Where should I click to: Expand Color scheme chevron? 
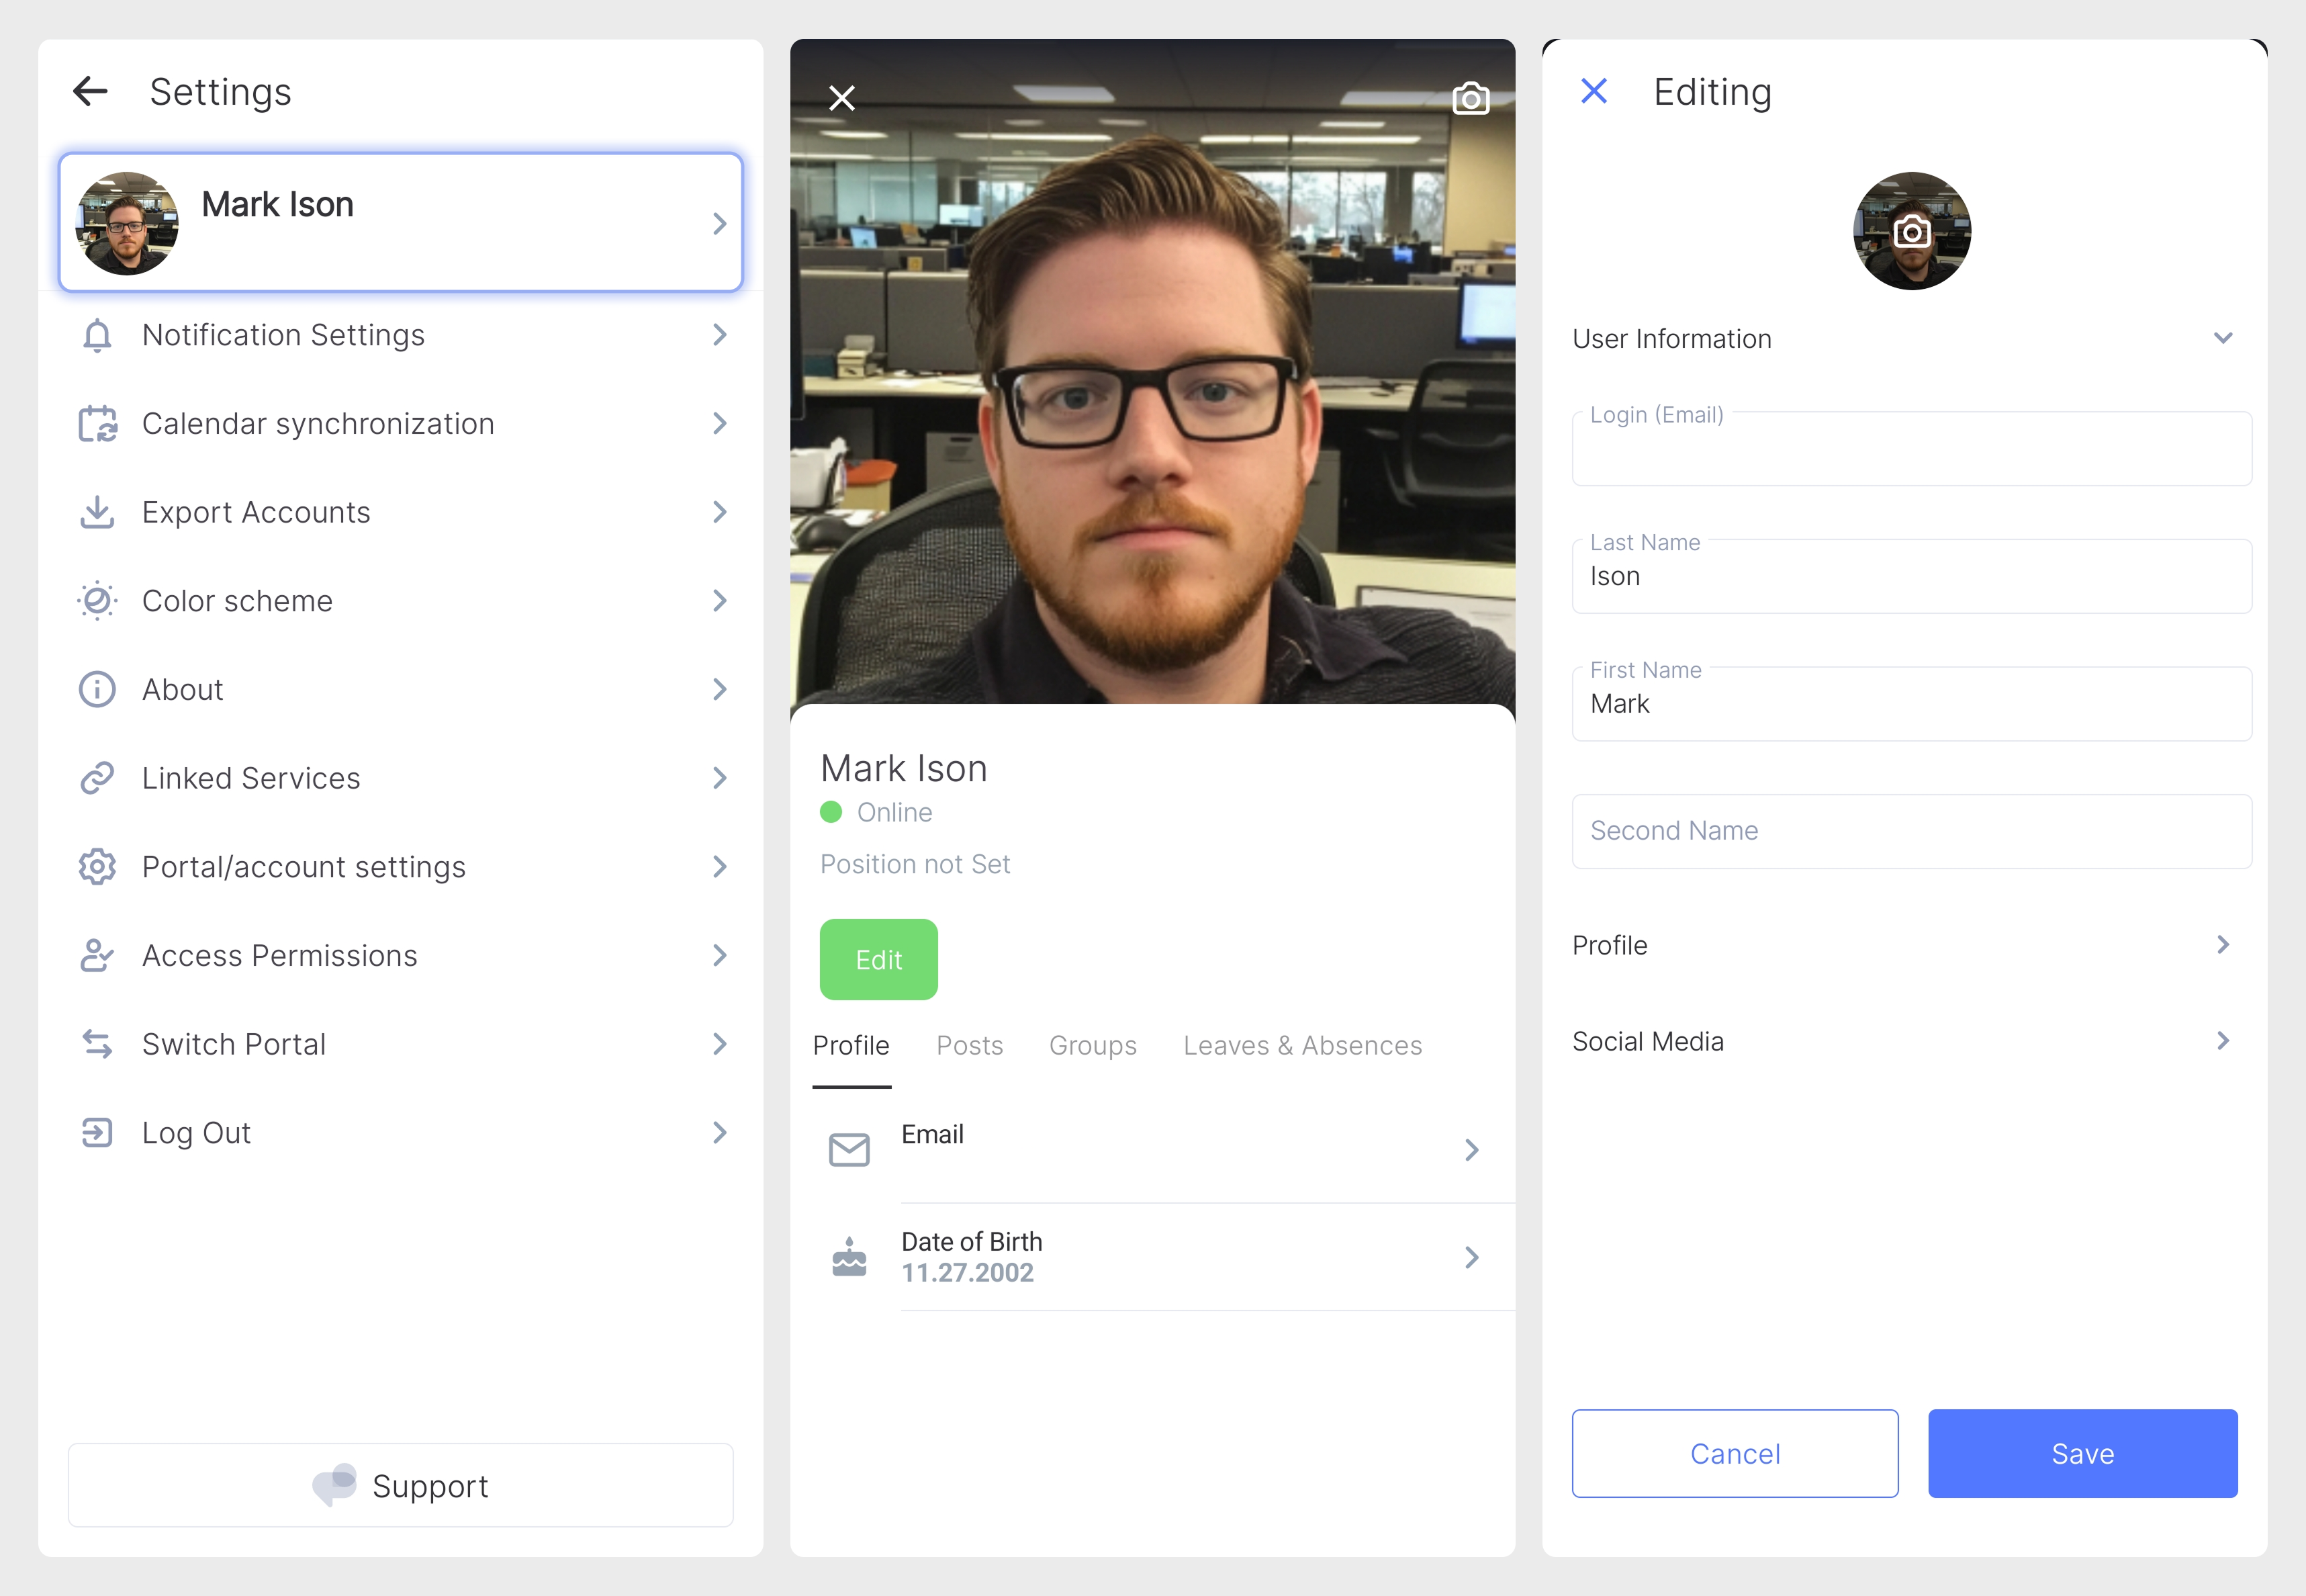[x=720, y=601]
